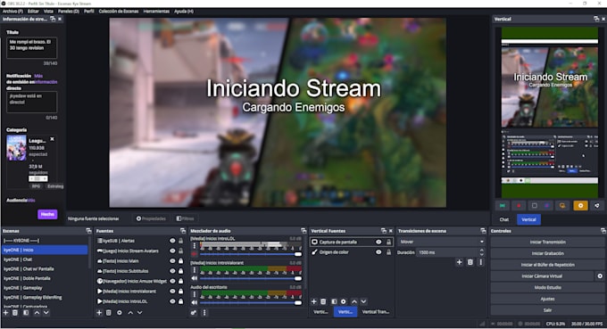Open Ajustes from Controles
607x329 pixels.
[547, 299]
